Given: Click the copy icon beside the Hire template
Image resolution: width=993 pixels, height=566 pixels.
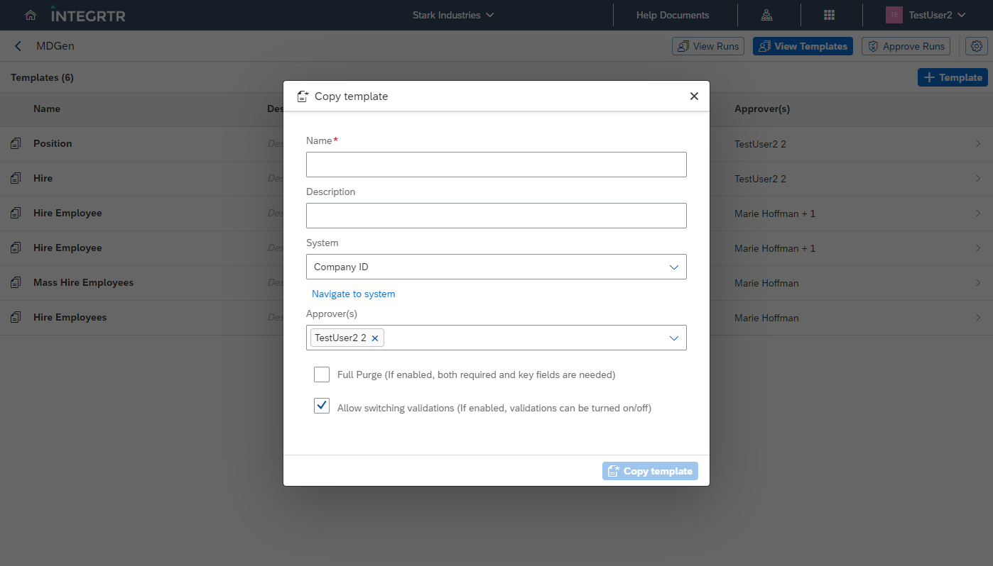Looking at the screenshot, I should [16, 178].
